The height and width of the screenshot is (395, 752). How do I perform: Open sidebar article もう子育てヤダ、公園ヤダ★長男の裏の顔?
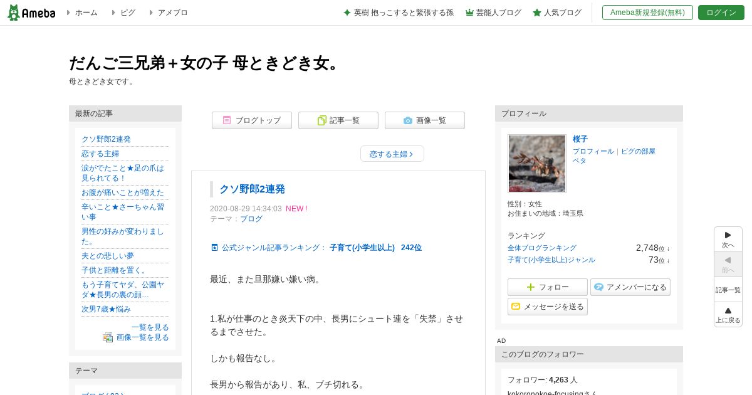(x=123, y=290)
